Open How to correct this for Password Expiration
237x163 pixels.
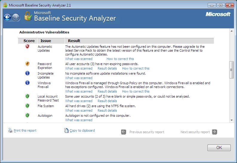(x=136, y=68)
